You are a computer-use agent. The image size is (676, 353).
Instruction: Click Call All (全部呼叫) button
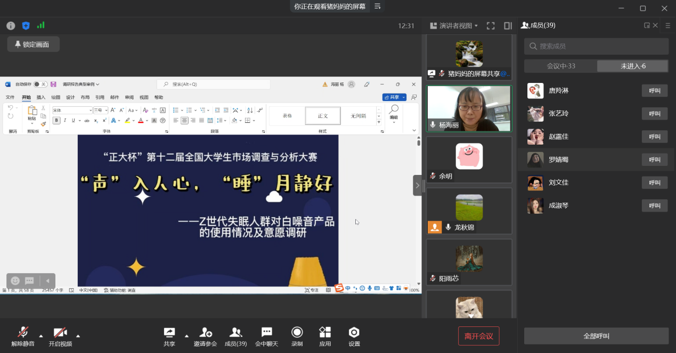(596, 336)
